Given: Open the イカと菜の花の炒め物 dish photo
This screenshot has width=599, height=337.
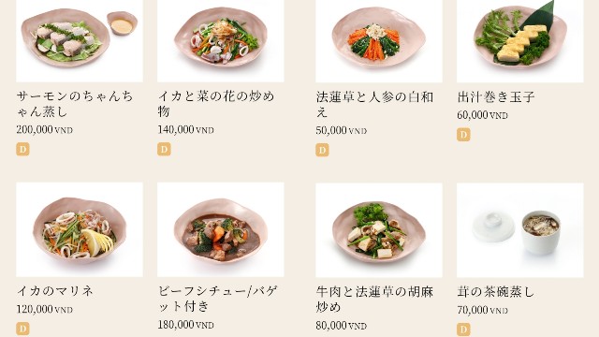Looking at the screenshot, I should click(221, 41).
